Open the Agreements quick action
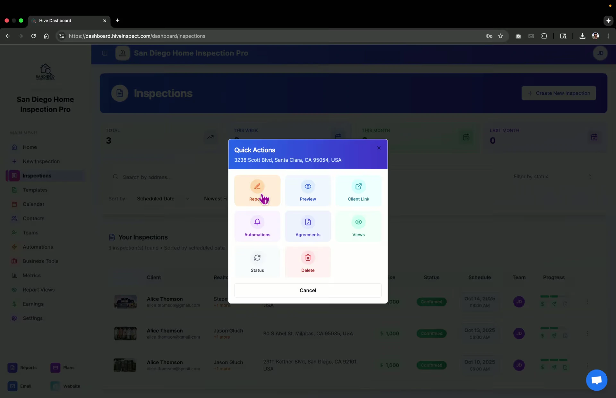The width and height of the screenshot is (616, 398). 308,226
